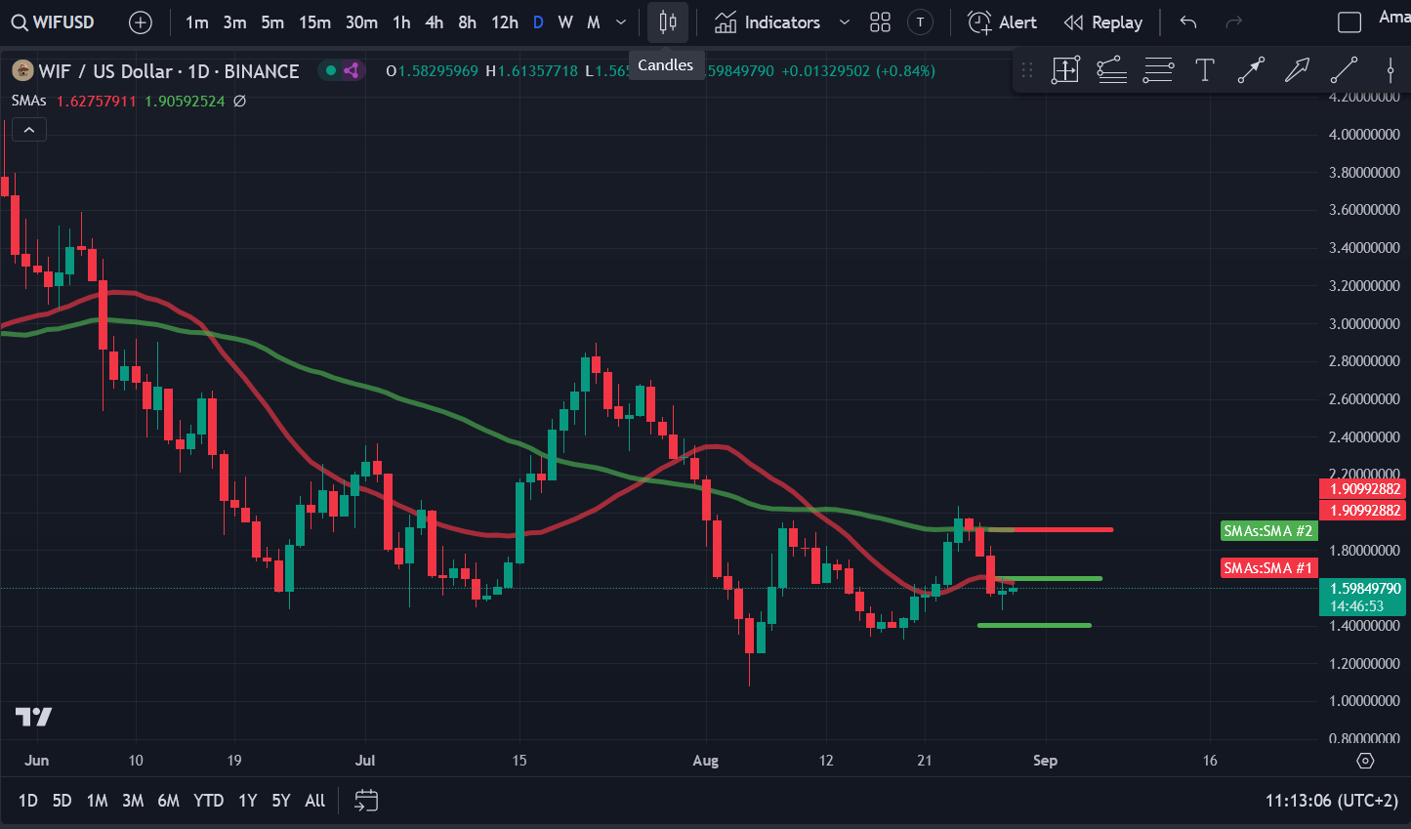Image resolution: width=1411 pixels, height=829 pixels.
Task: Open timezone menu at 11:13:06 (UTC+2)
Action: [x=1332, y=801]
